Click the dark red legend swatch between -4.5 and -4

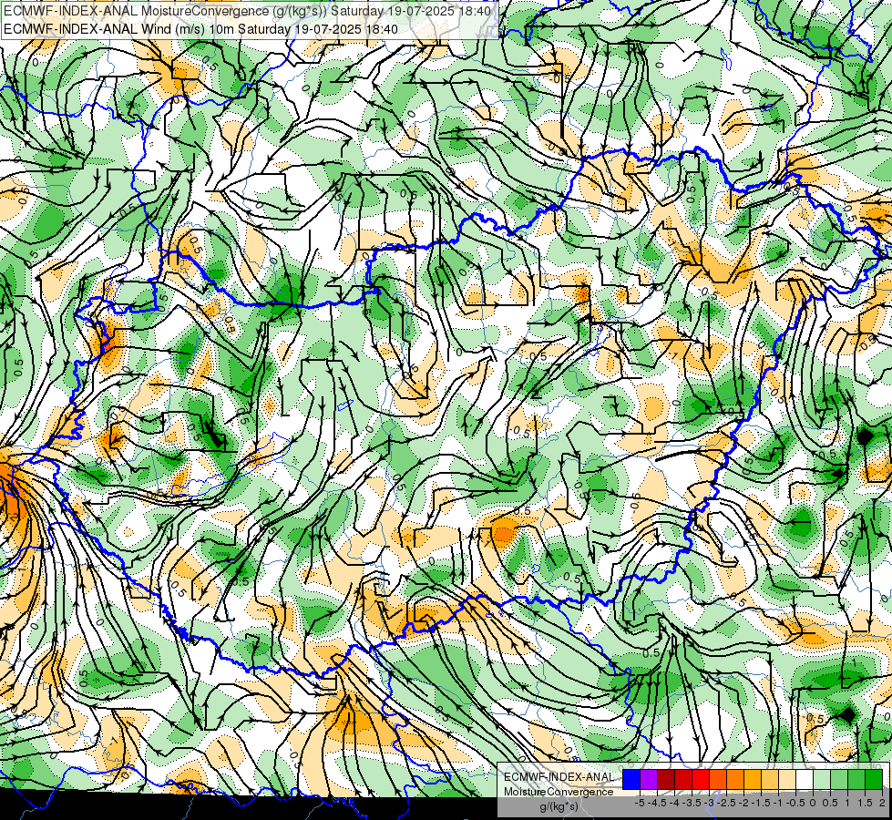point(666,779)
